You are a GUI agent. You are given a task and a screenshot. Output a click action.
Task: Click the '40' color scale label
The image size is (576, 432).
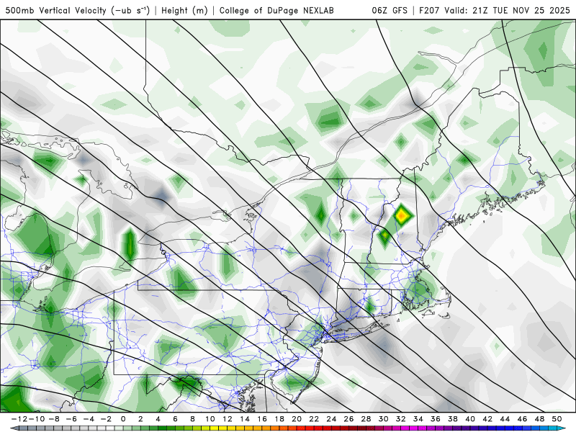pos(470,419)
